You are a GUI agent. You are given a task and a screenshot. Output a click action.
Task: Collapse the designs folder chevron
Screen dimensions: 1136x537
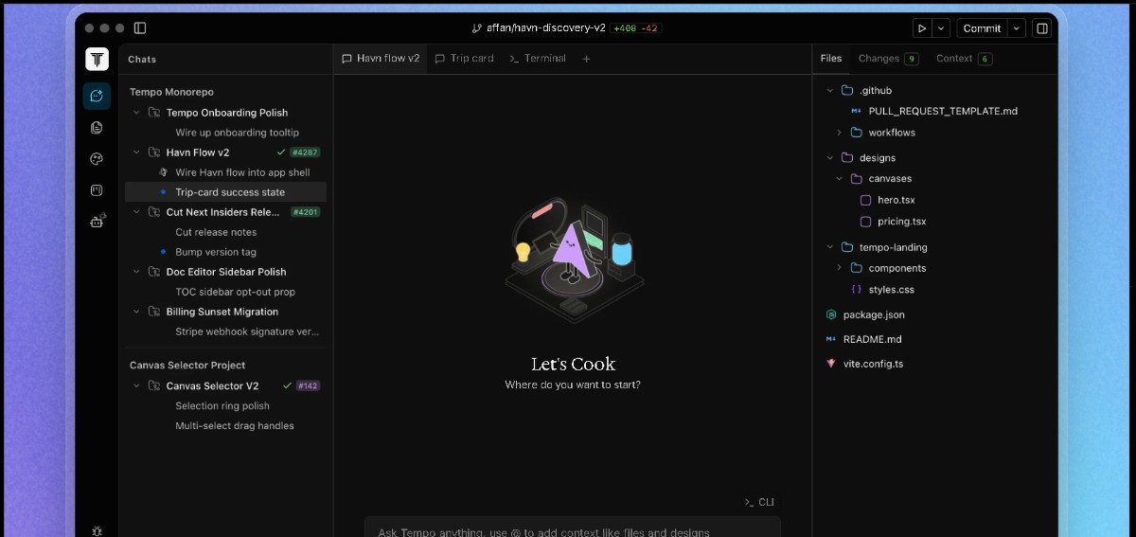830,158
